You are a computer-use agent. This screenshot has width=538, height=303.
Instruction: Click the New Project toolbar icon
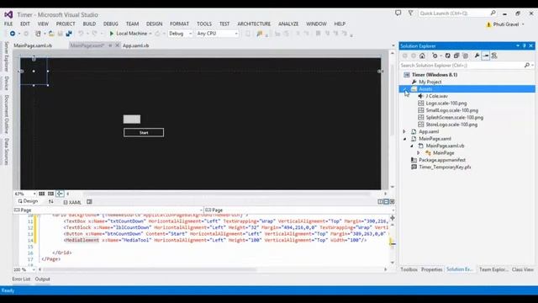click(38, 34)
